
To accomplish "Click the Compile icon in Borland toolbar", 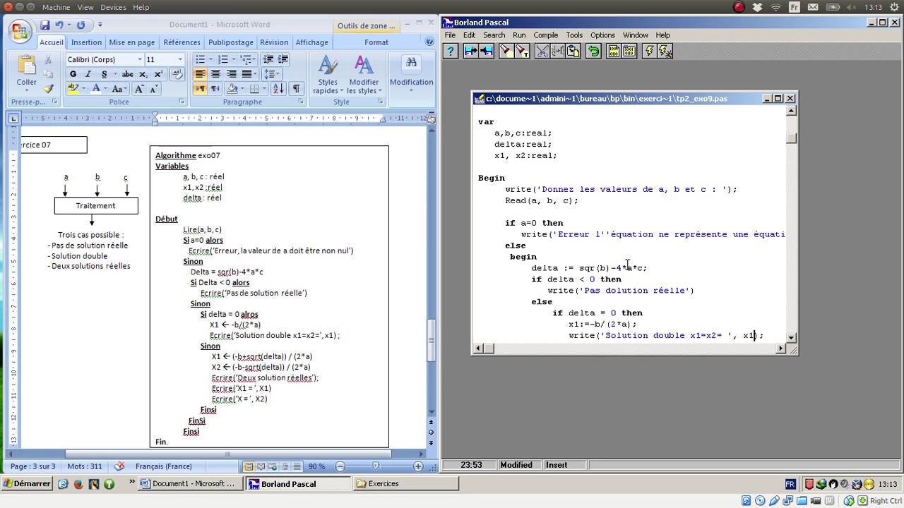I will coord(613,51).
